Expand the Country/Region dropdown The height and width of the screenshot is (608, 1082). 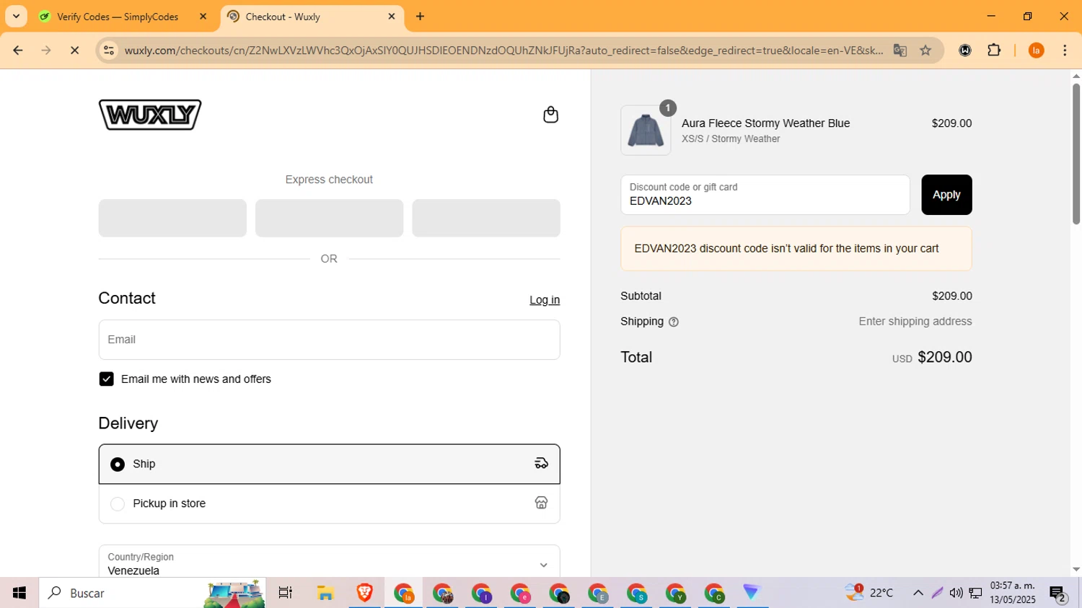pos(329,563)
